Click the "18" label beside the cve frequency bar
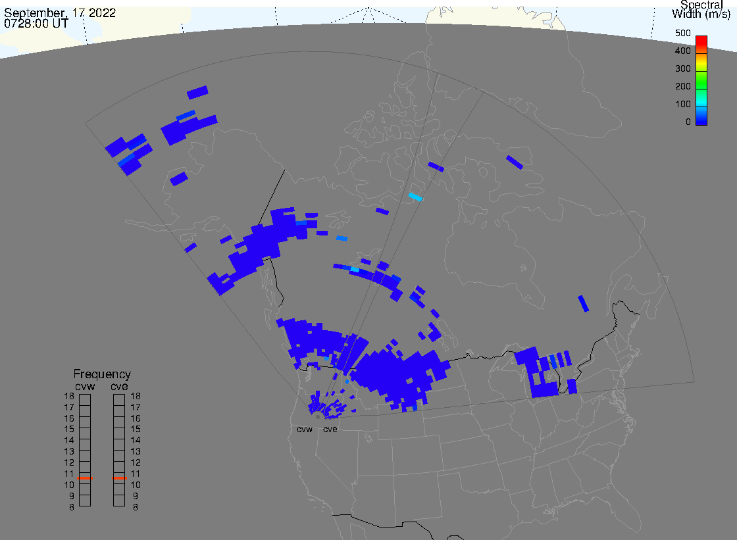 (x=136, y=396)
